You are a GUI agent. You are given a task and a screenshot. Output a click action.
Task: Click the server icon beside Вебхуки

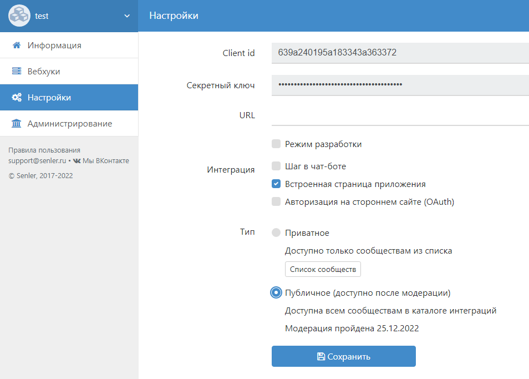click(17, 72)
